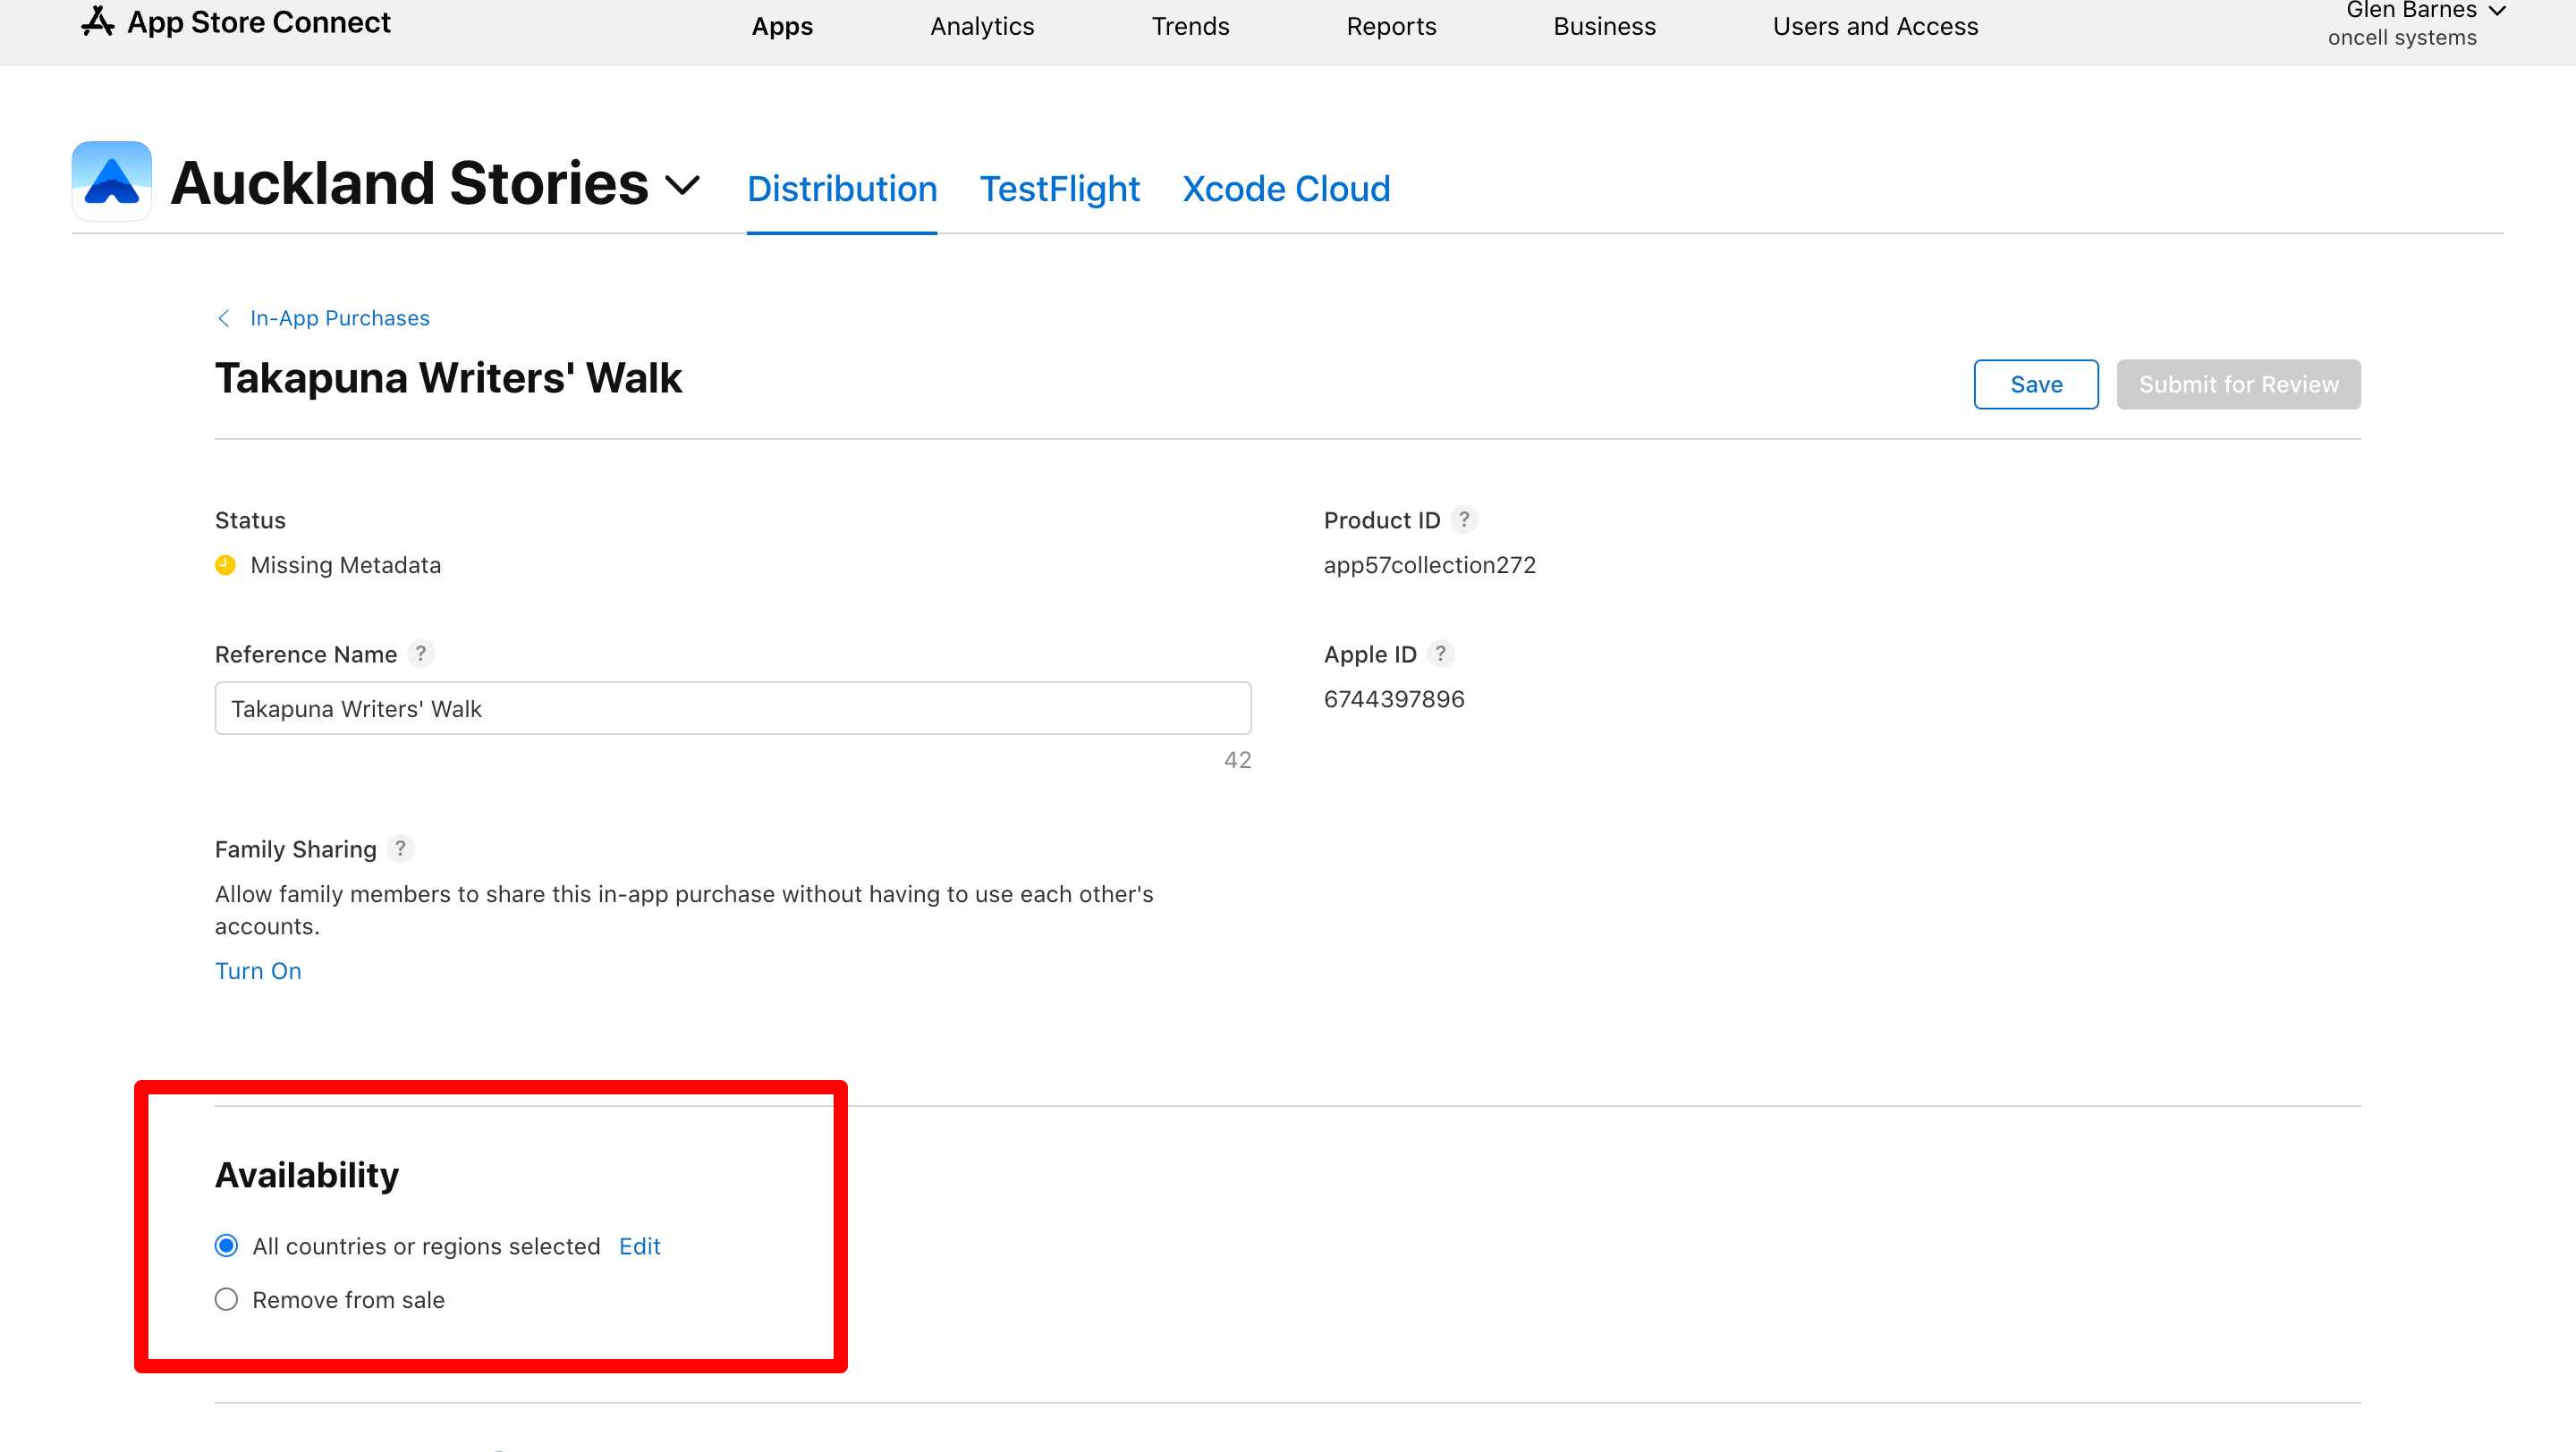This screenshot has height=1452, width=2576.
Task: Click the back chevron beside In-App Purchases
Action: tap(224, 317)
